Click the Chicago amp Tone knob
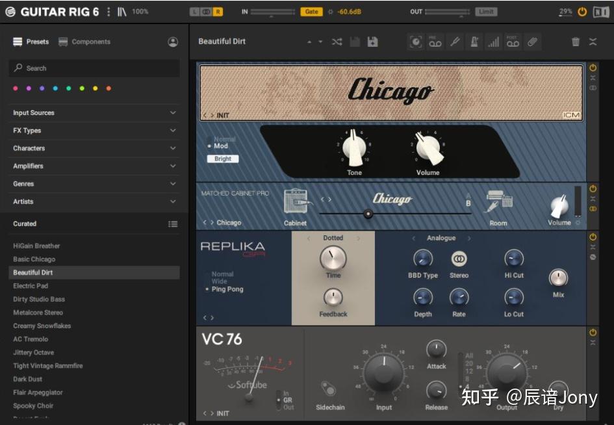614x425 pixels. 354,148
